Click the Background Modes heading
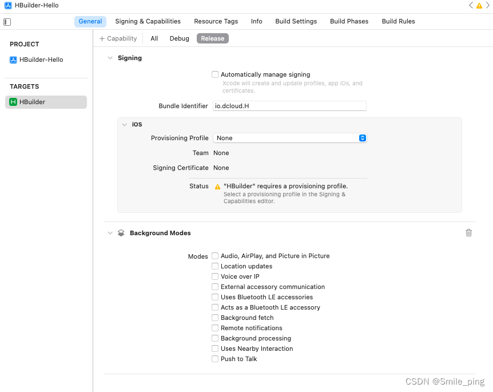 click(x=160, y=233)
